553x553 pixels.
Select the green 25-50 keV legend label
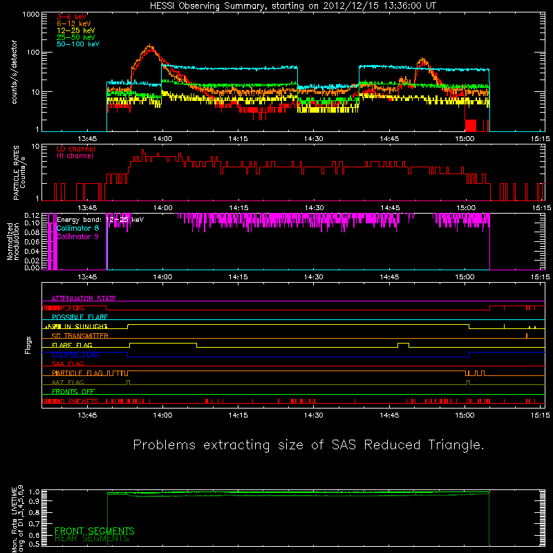click(x=76, y=37)
